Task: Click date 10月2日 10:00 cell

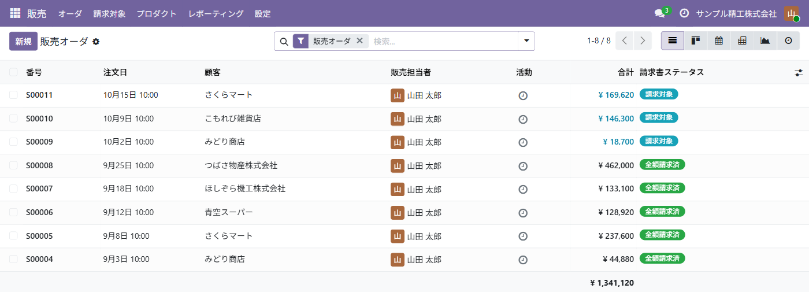Action: [x=128, y=142]
